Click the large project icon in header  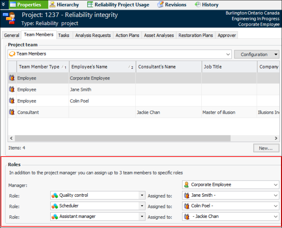[9, 19]
